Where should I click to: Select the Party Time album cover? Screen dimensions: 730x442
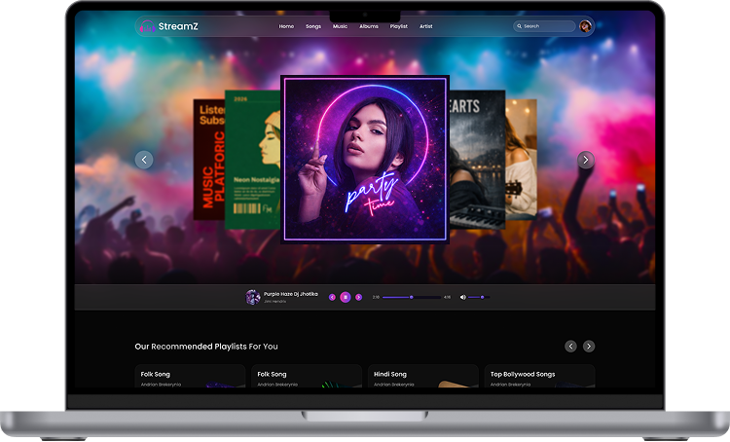(x=365, y=160)
